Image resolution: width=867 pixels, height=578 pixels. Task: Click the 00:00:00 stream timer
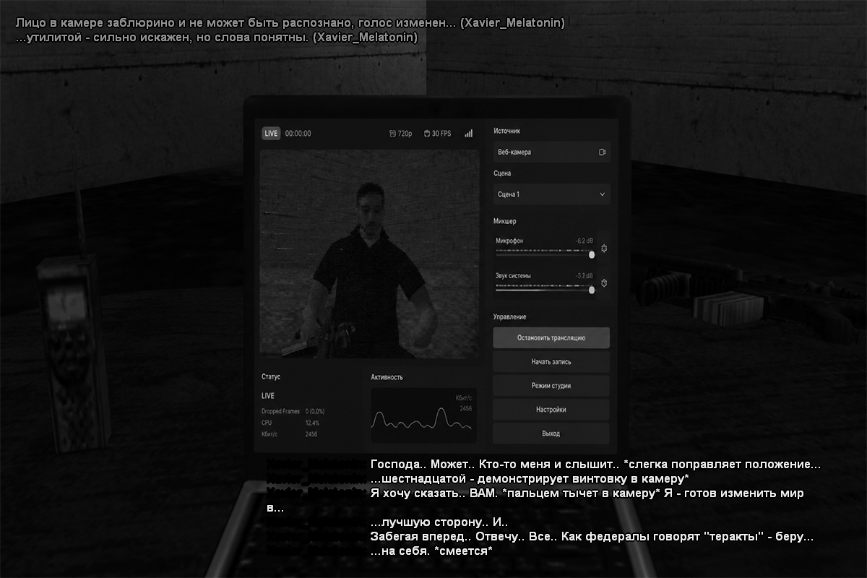click(x=298, y=134)
